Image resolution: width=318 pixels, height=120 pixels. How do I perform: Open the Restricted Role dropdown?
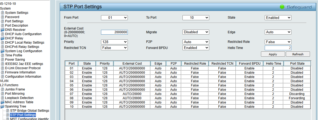(278, 42)
